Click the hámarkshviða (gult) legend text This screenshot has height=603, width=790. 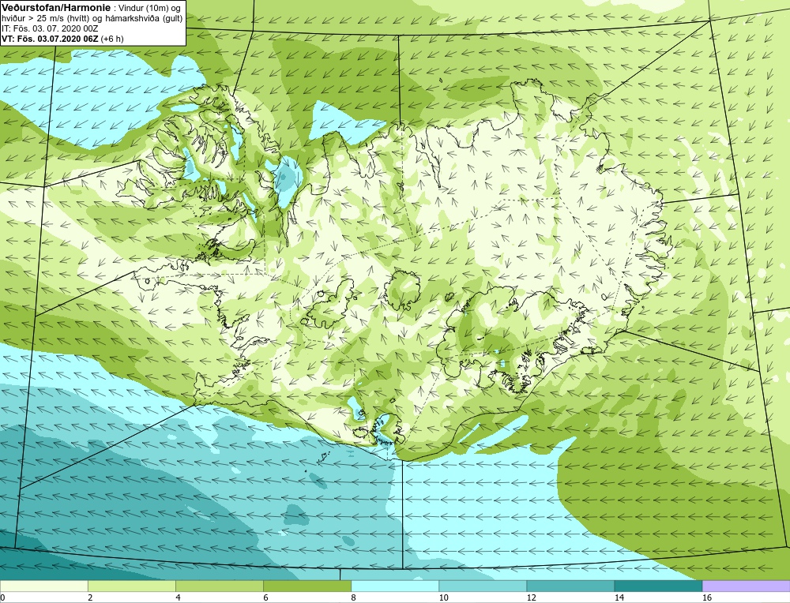point(144,19)
